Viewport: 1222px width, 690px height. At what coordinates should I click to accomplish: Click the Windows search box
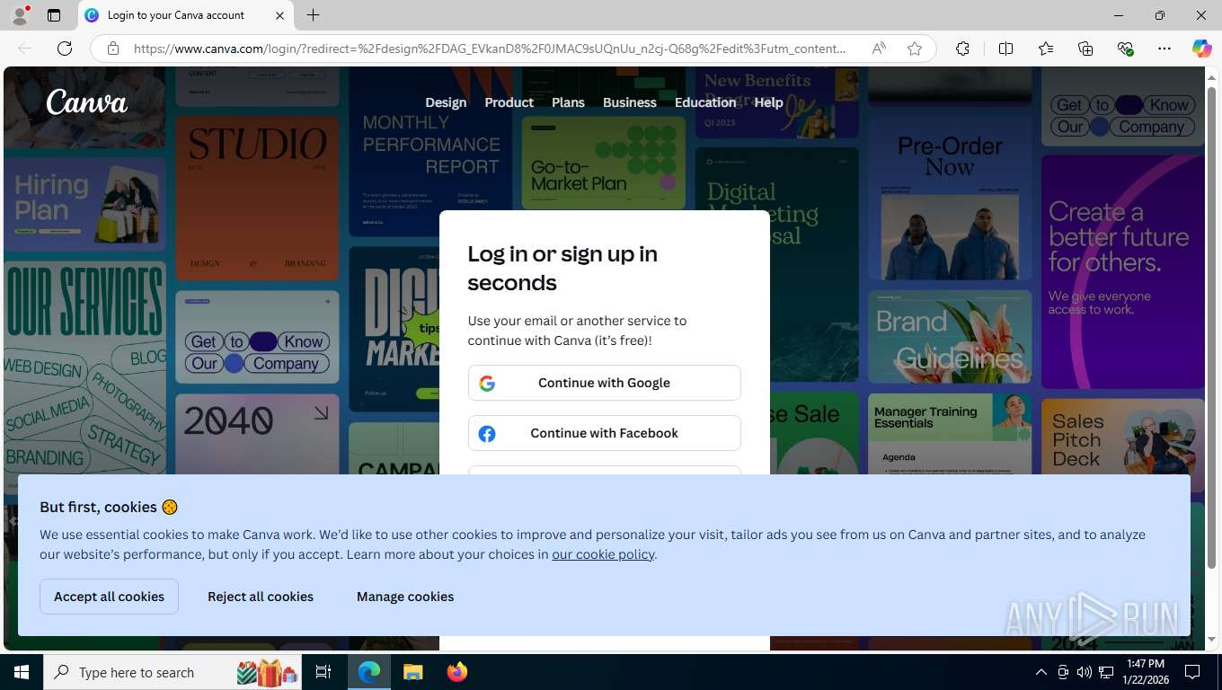[173, 672]
